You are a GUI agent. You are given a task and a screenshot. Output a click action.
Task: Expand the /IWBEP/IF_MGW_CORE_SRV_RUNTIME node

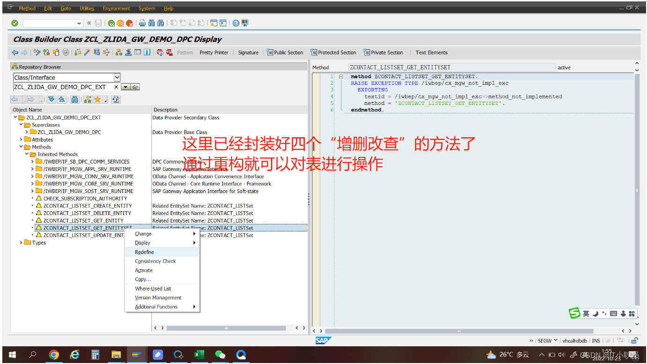pyautogui.click(x=32, y=184)
